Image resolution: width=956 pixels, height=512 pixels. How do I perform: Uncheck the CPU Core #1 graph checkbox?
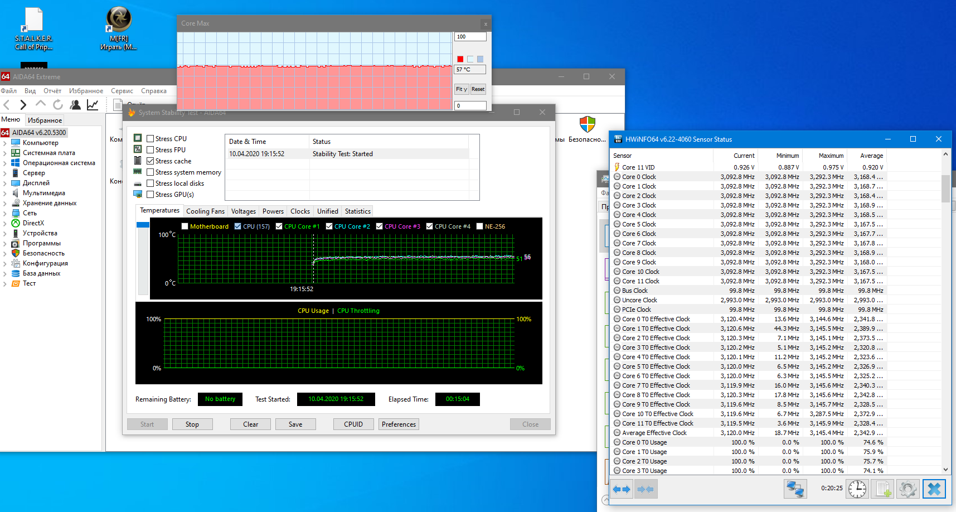coord(279,226)
